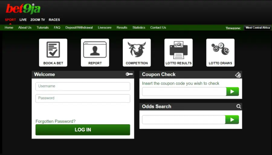Click the Odds Search magnifier icon

tap(238, 107)
